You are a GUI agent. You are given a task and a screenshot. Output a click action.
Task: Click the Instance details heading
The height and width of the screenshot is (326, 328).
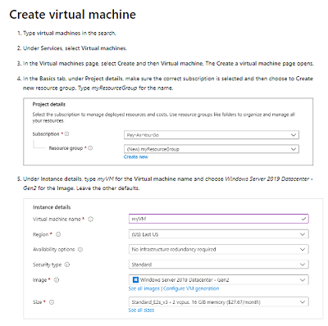click(x=52, y=207)
